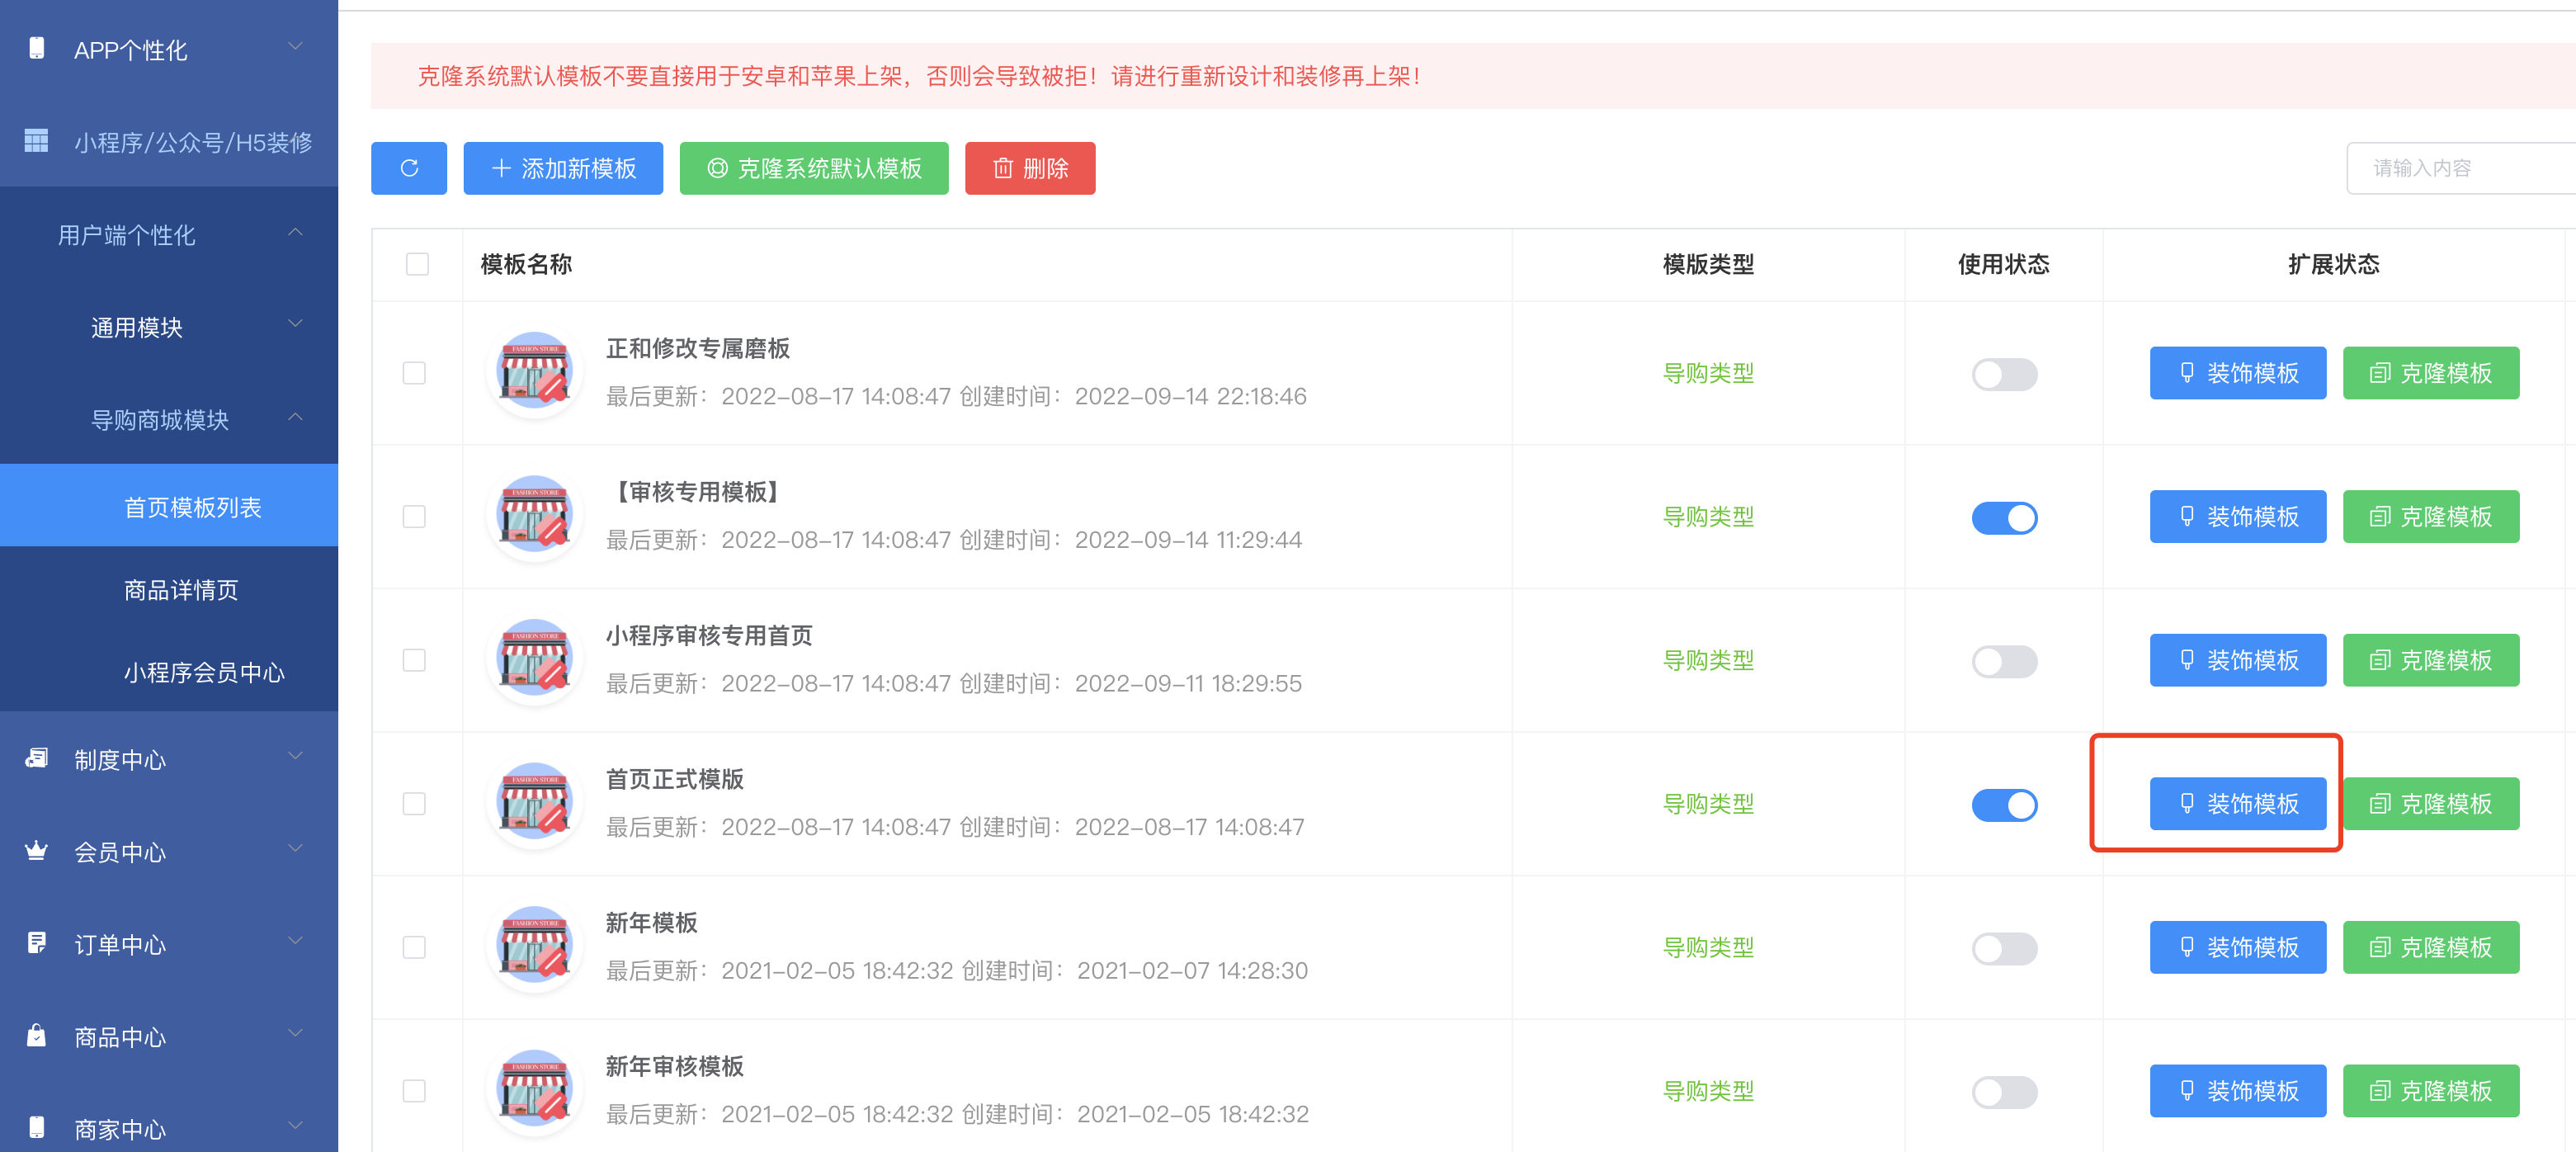
Task: Expand the 订单中心 menu chevron
Action: tap(295, 941)
